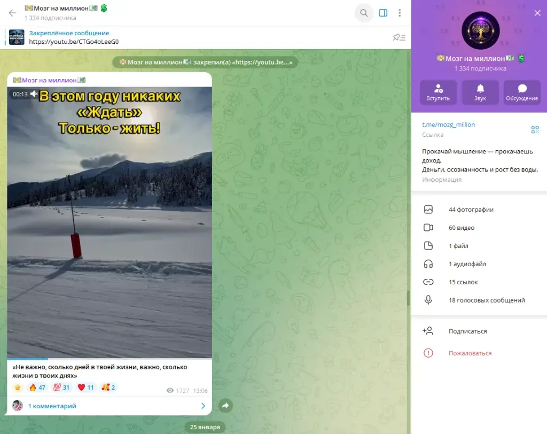Viewport: 547px width, 434px height.
Task: Click pinned message thumbnail
Action: [x=17, y=37]
